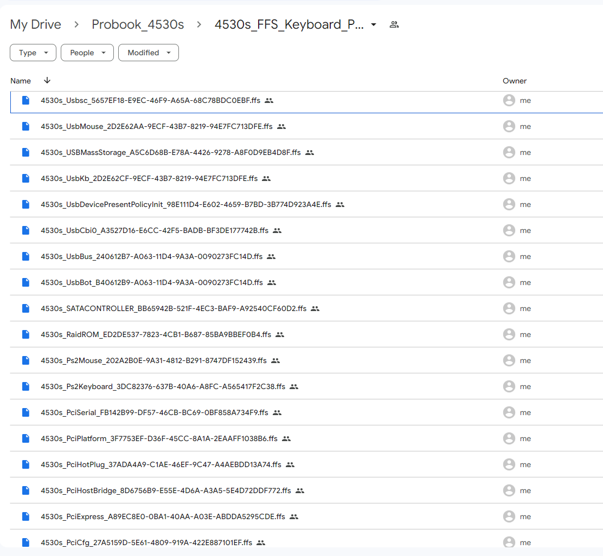Select 4530s_Ps2Keyboard_3DC82376 file name

pyautogui.click(x=163, y=386)
